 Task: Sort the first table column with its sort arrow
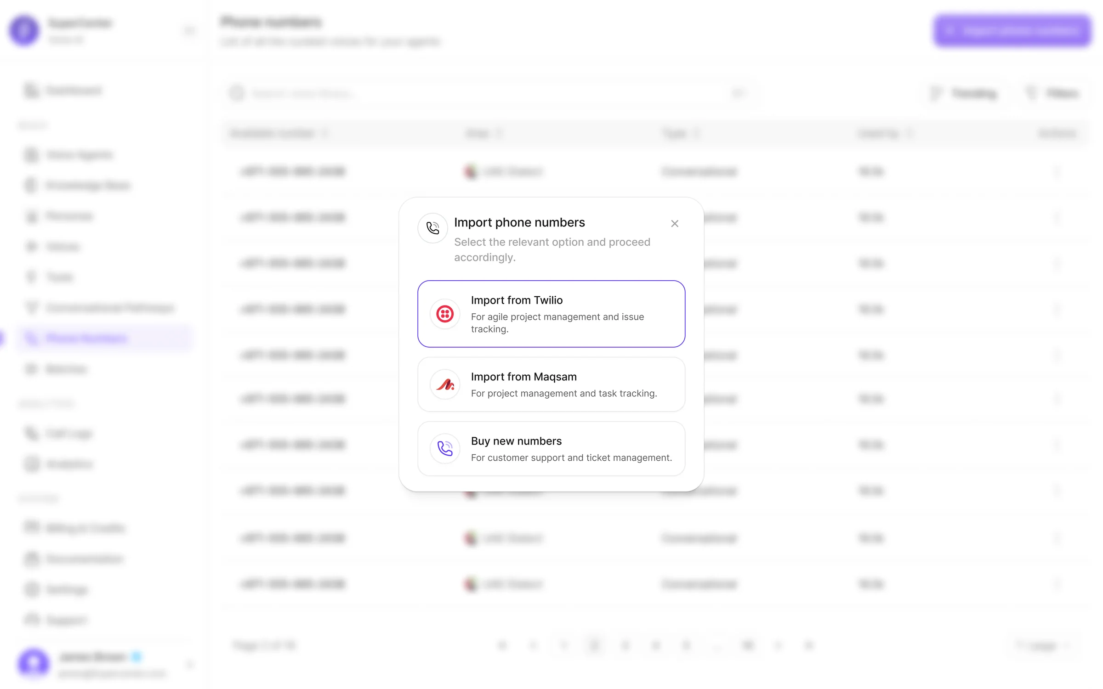pos(326,133)
